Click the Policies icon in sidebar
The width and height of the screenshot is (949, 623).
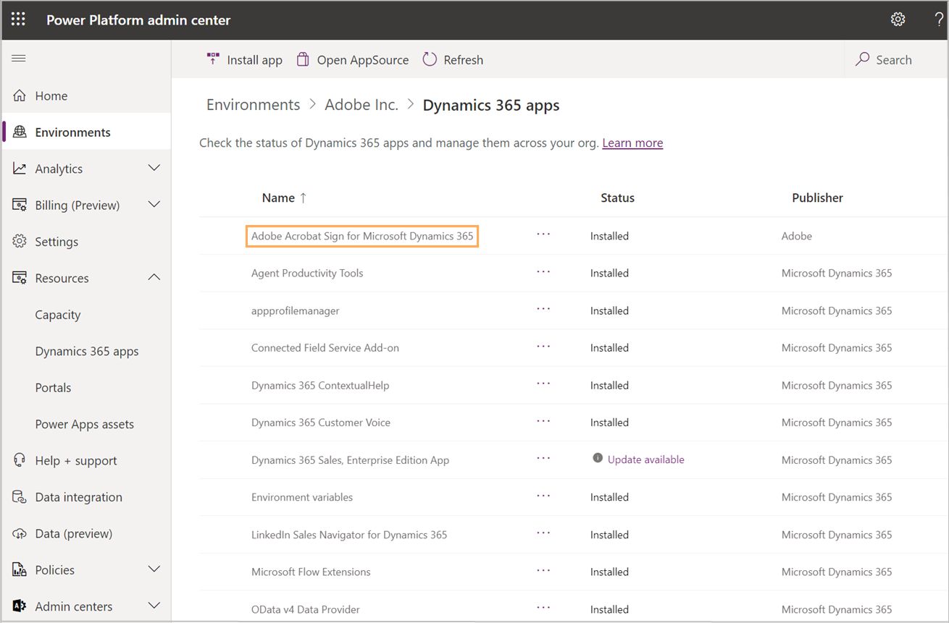point(20,569)
